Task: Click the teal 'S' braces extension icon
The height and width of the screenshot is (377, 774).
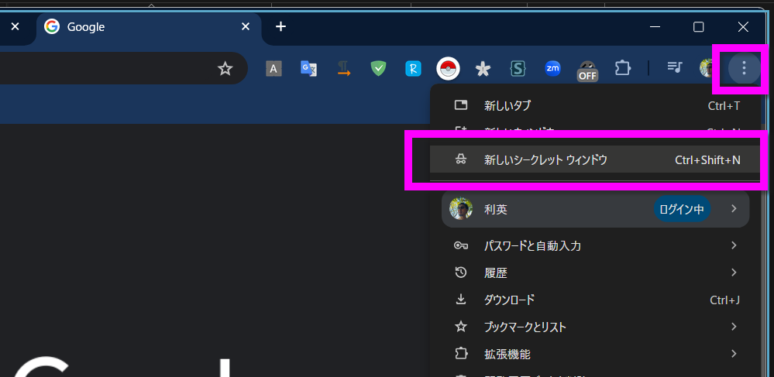Action: pyautogui.click(x=518, y=69)
